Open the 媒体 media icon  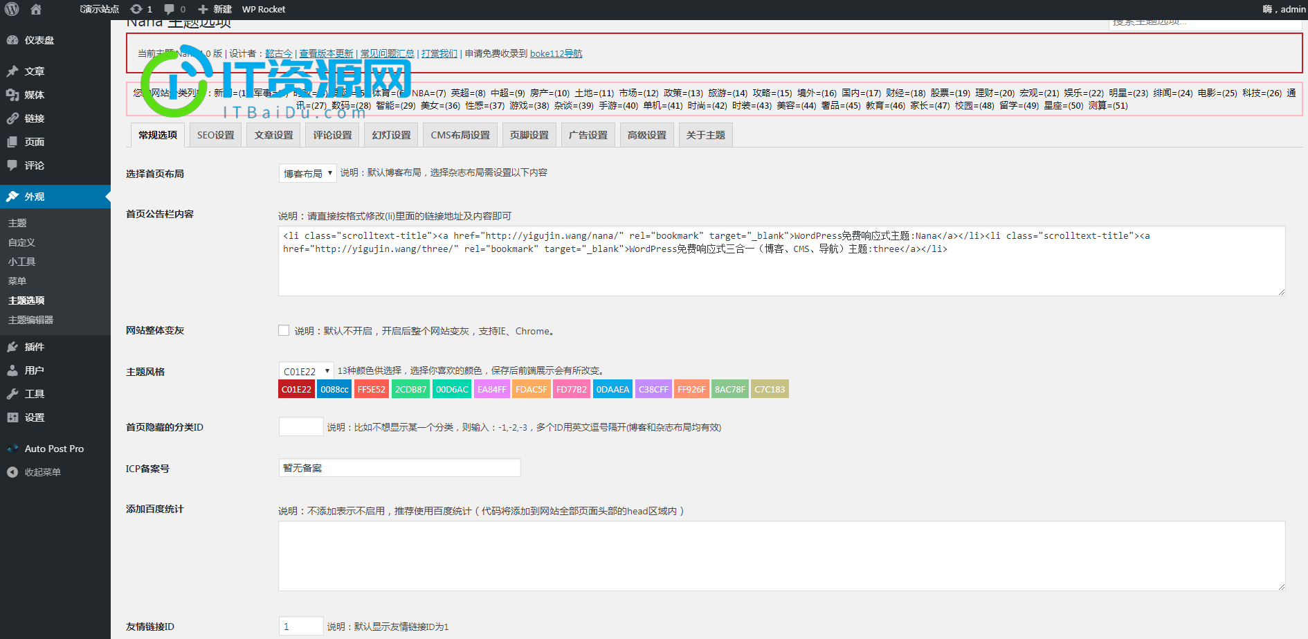[12, 95]
